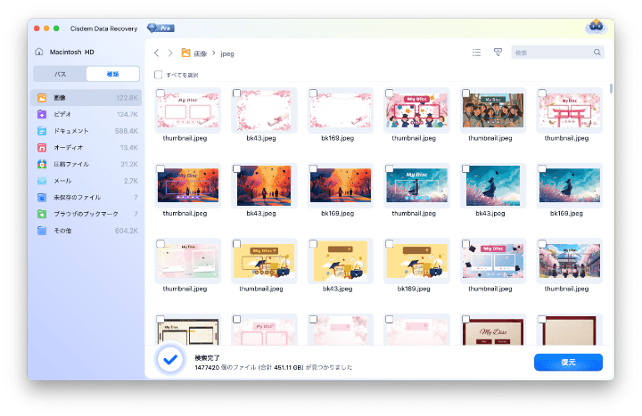Tick the checkbox on first thumbnail.jpeg
The height and width of the screenshot is (416, 642).
[x=160, y=93]
